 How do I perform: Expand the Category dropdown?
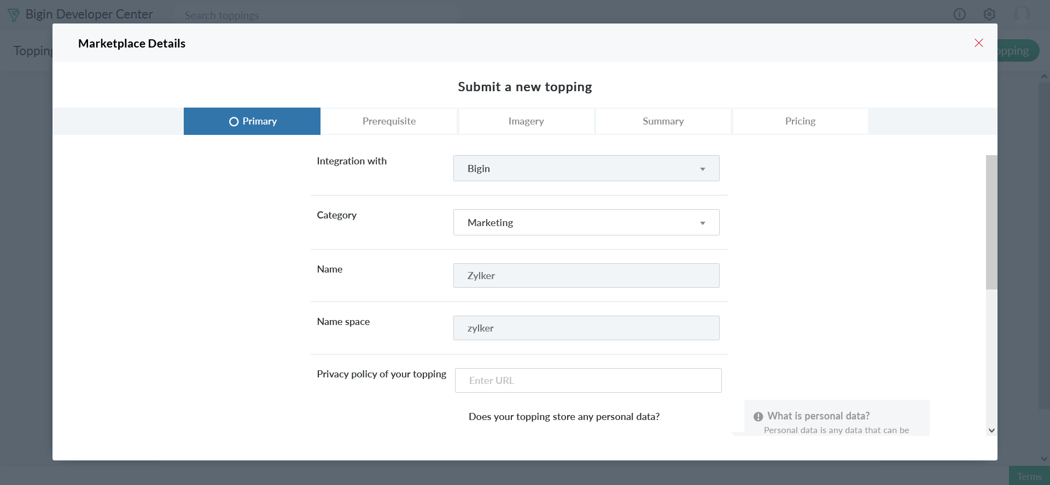(586, 222)
